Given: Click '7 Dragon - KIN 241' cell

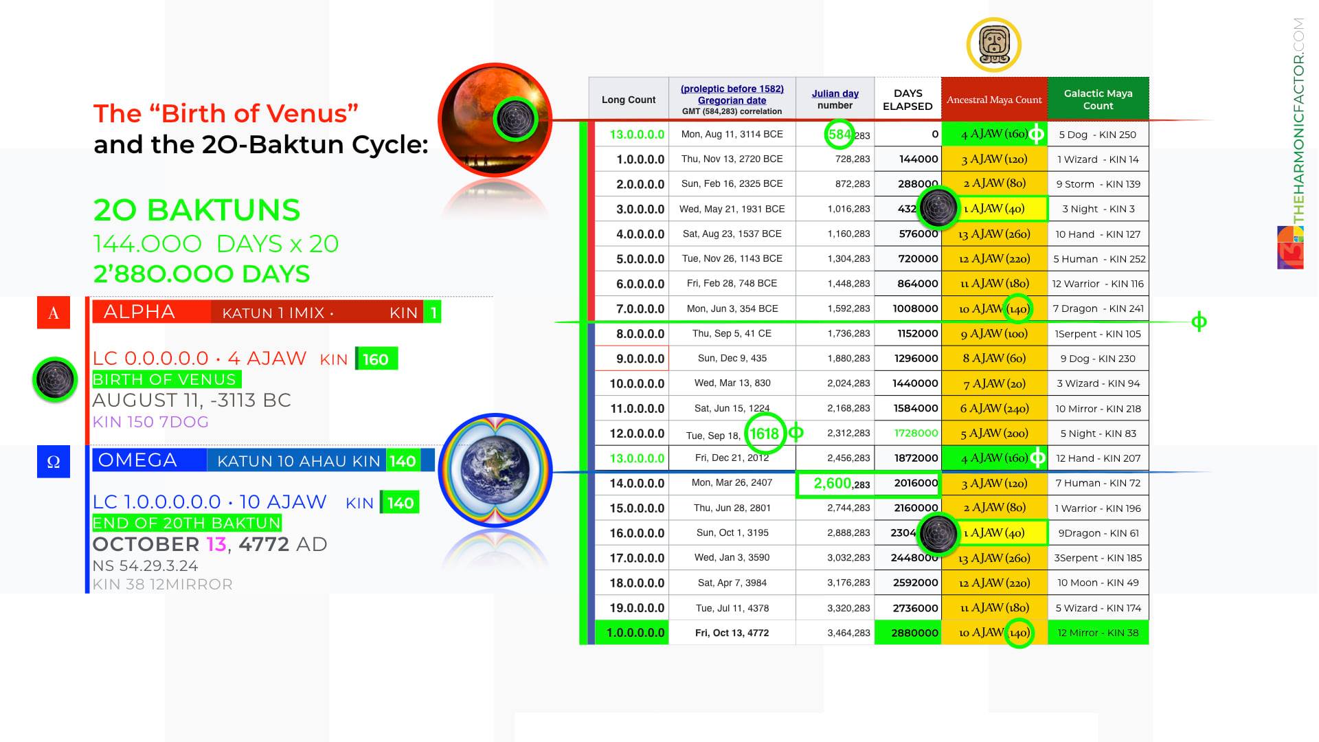Looking at the screenshot, I should [x=1098, y=308].
